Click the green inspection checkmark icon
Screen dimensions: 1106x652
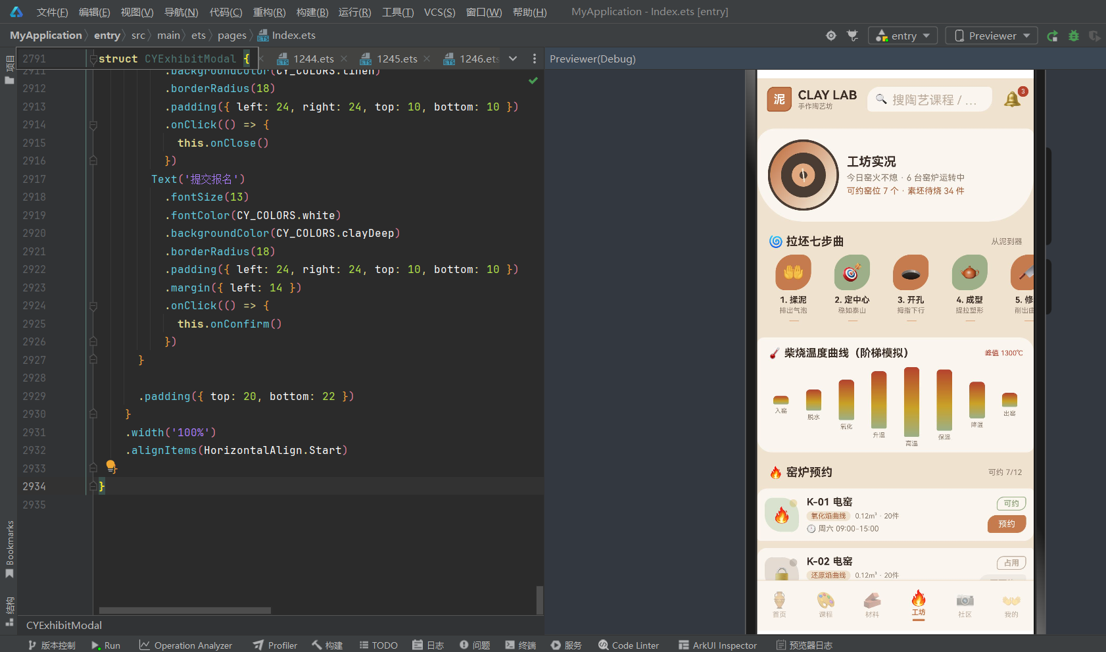click(x=533, y=80)
